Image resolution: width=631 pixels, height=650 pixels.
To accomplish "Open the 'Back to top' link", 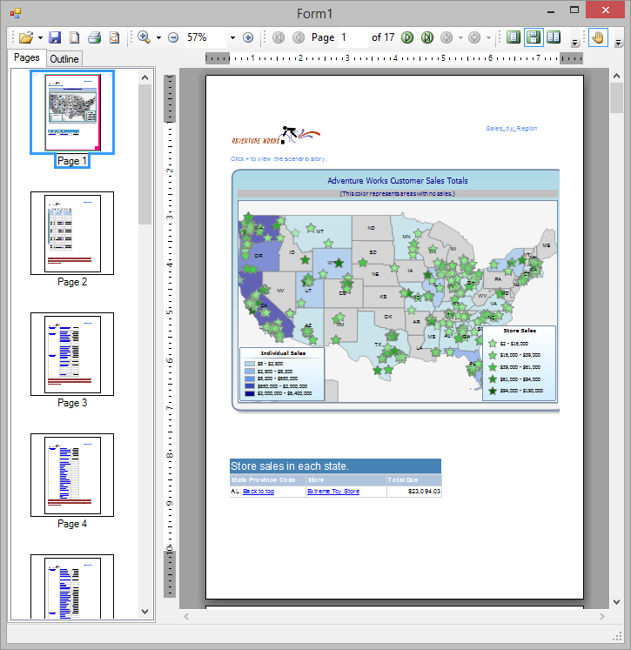I will pos(258,492).
